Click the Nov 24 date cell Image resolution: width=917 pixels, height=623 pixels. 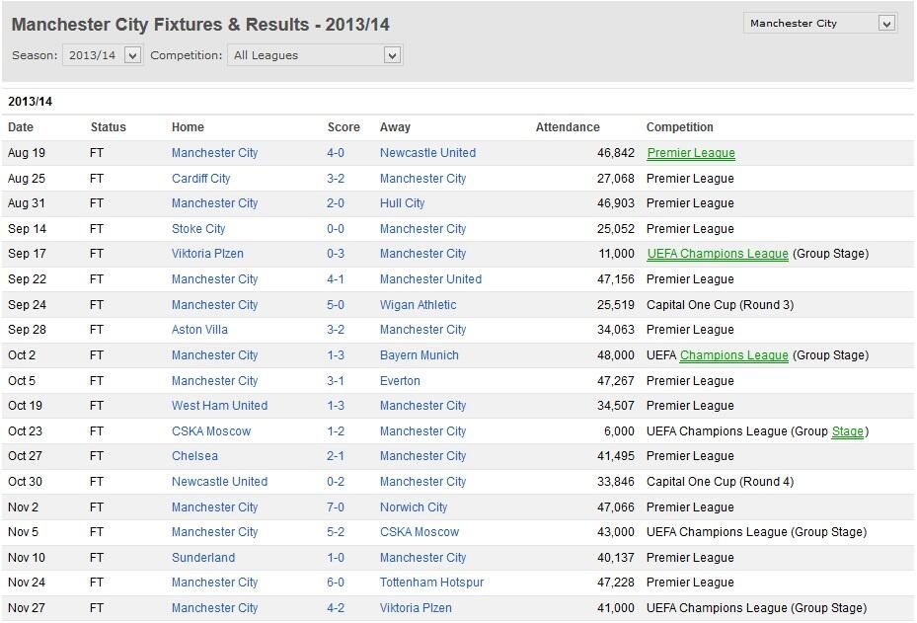(x=27, y=583)
